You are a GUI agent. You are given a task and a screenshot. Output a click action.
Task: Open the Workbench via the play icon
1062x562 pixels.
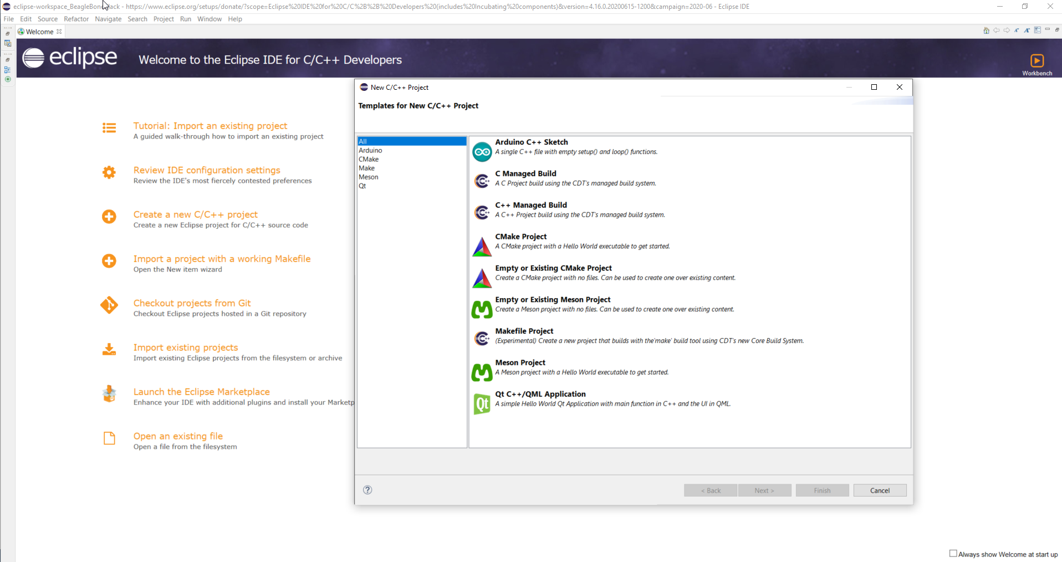[x=1037, y=60]
